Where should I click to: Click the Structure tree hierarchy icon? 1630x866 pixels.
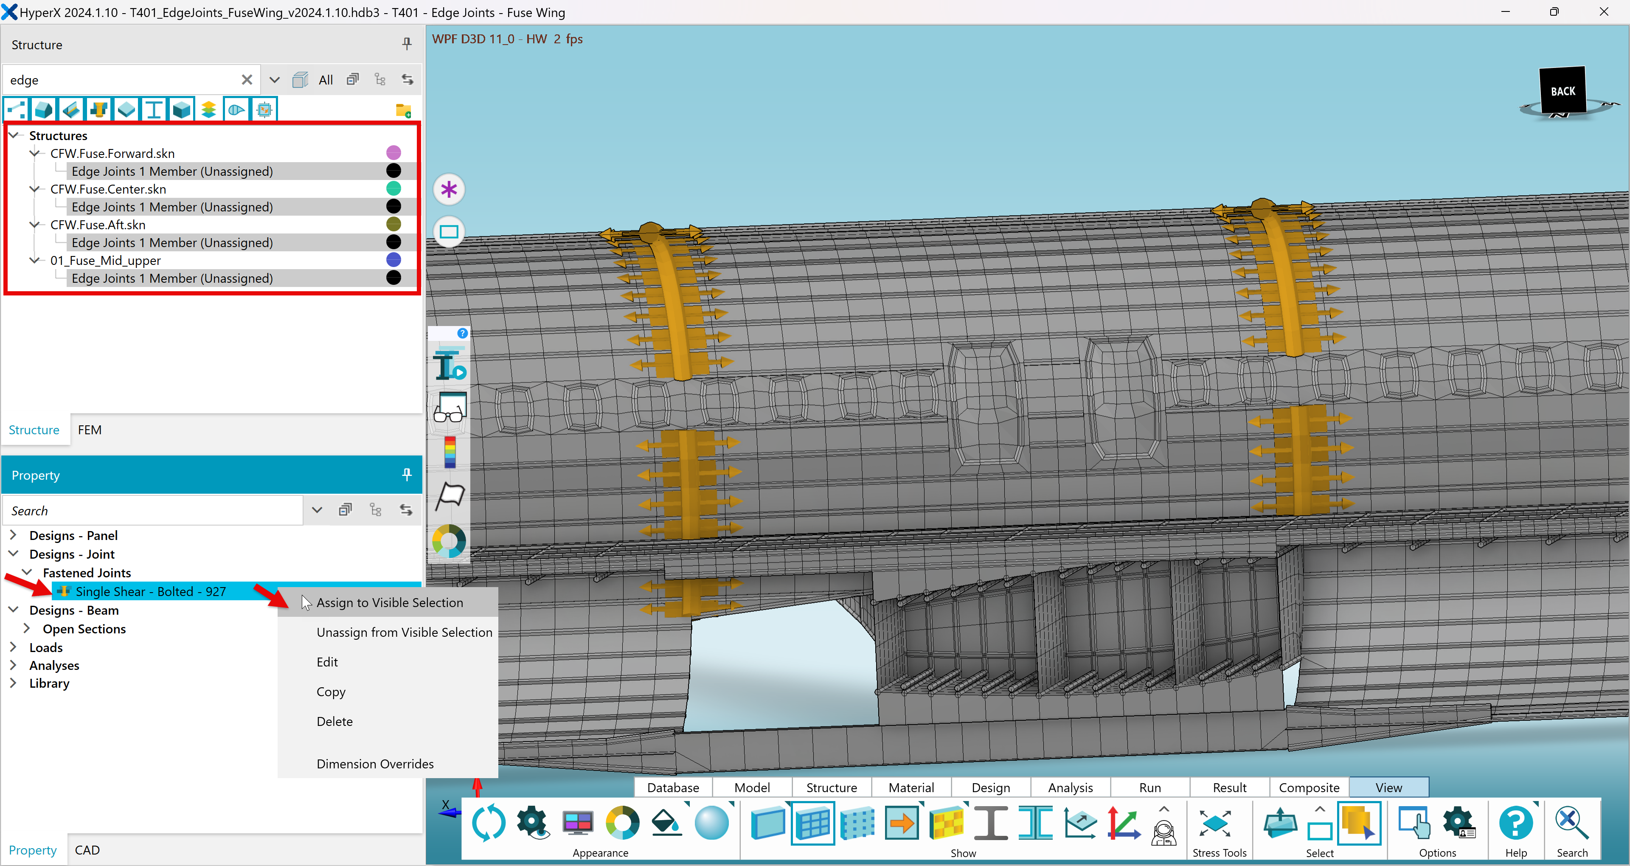point(380,80)
